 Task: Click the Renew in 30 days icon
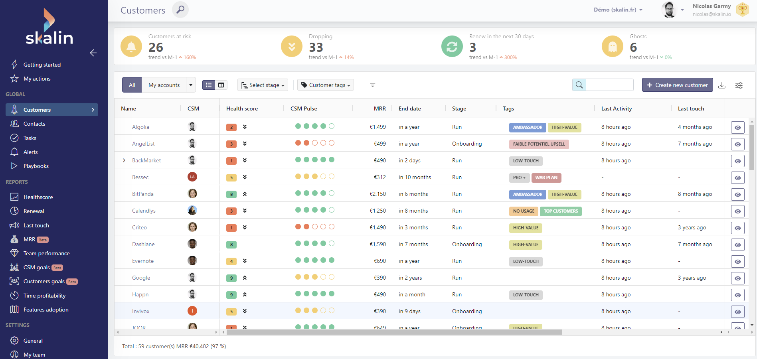tap(452, 47)
